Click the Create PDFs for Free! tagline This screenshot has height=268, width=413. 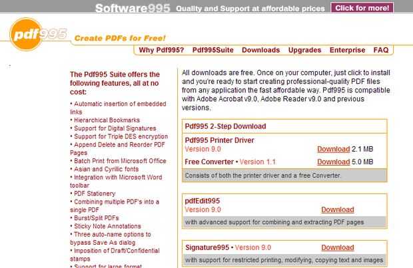tap(120, 38)
